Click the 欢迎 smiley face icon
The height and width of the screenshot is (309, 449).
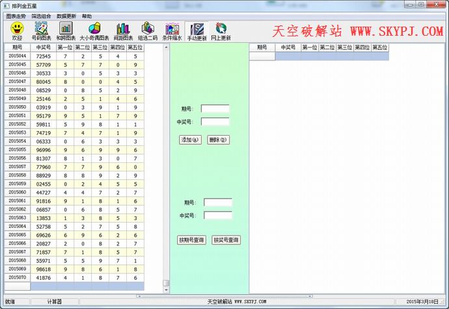17,31
